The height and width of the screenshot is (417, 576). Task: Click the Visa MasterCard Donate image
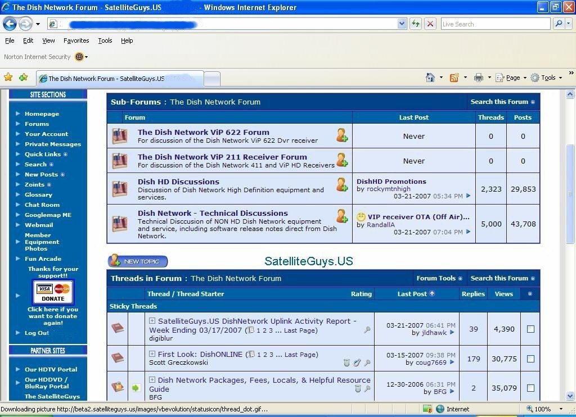click(x=53, y=292)
